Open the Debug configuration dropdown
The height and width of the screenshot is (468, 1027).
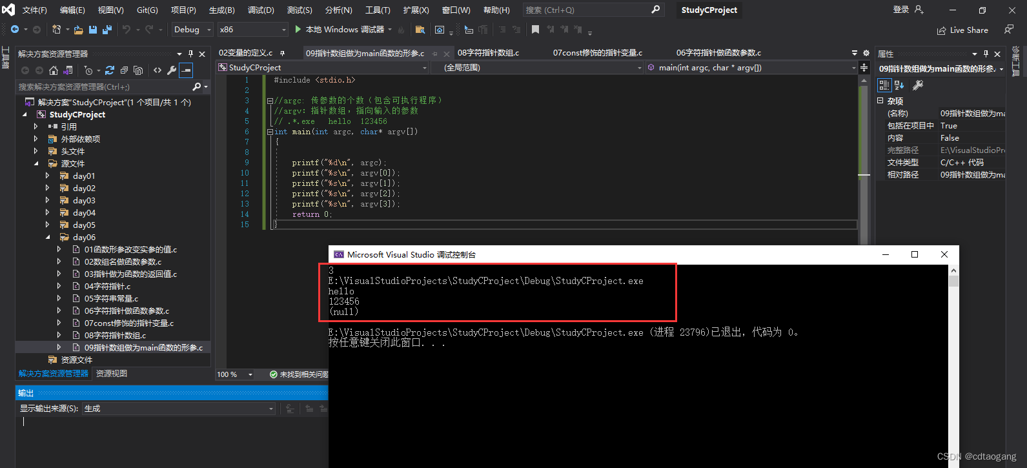tap(192, 29)
